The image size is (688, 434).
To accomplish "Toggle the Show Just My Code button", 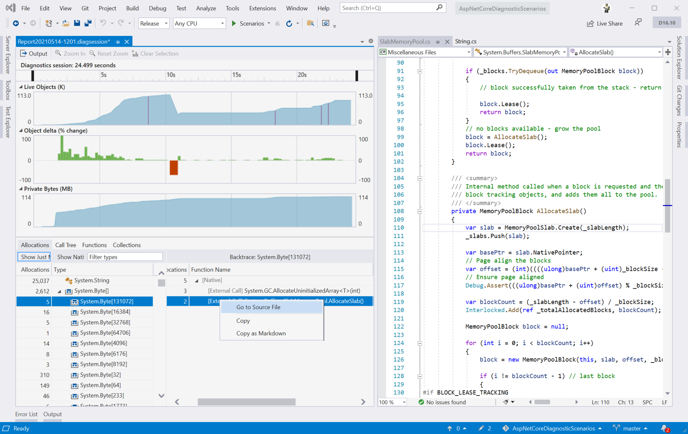I will (x=34, y=257).
